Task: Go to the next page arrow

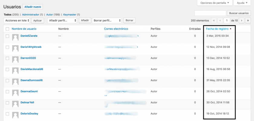Action: coord(241,20)
